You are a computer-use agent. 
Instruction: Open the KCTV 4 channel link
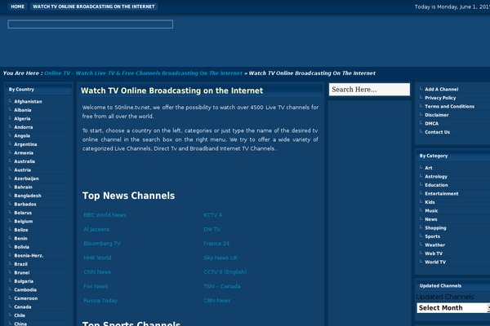tap(212, 215)
